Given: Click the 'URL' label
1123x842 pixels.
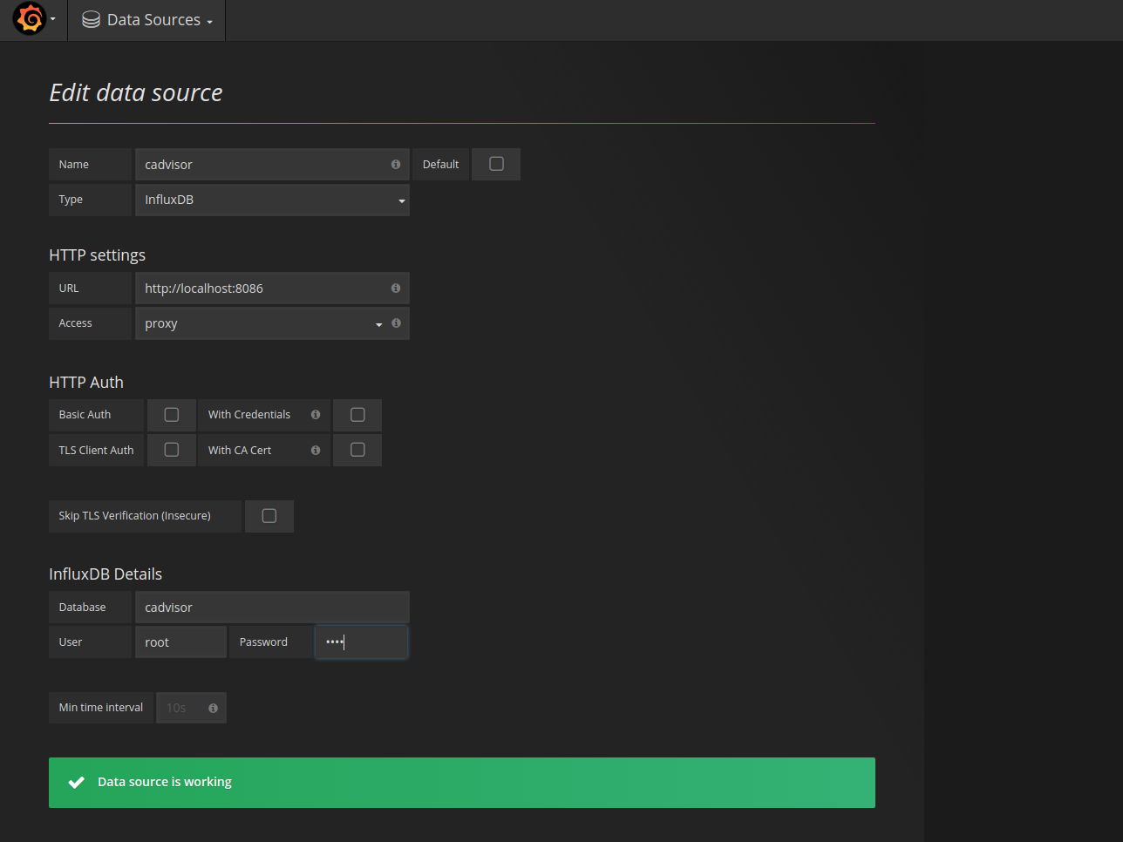Looking at the screenshot, I should pyautogui.click(x=69, y=289).
